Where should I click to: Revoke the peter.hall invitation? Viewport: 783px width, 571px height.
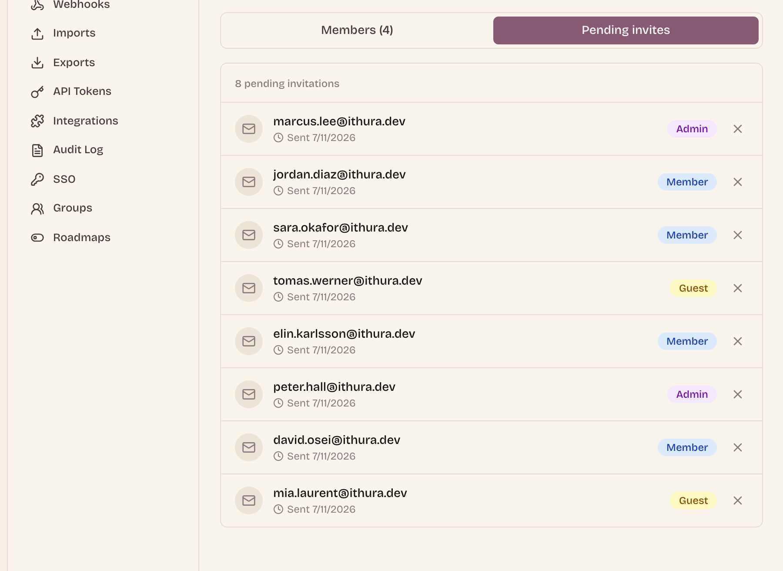(x=738, y=394)
